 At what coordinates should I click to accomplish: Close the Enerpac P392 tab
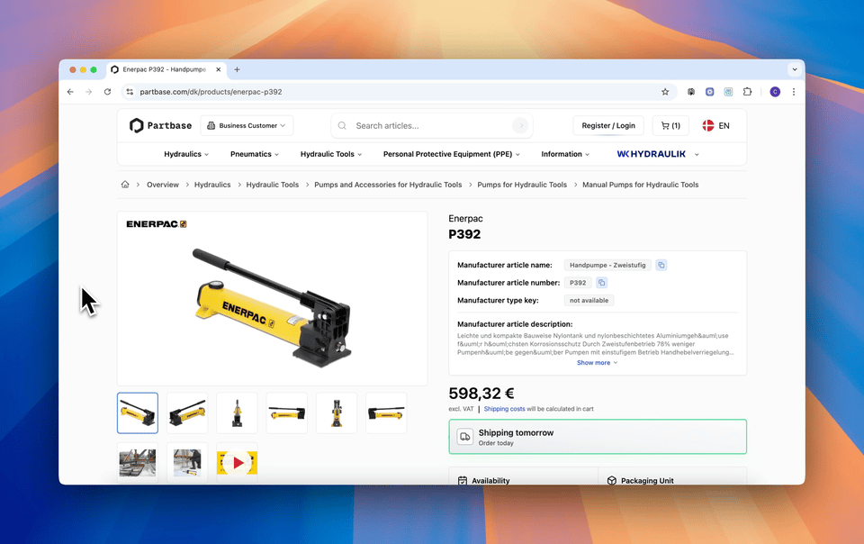218,69
